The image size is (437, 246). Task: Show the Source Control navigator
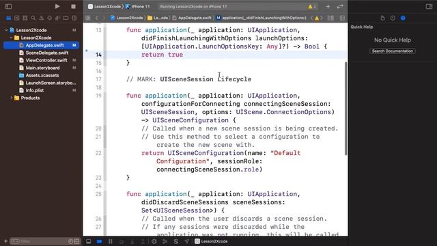(16, 18)
